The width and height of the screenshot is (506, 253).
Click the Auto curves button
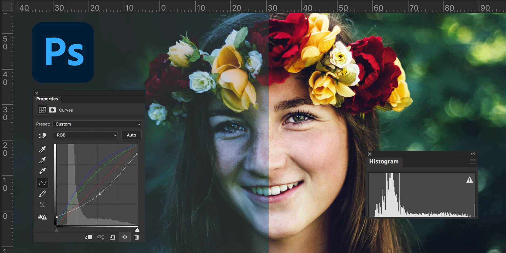click(131, 135)
